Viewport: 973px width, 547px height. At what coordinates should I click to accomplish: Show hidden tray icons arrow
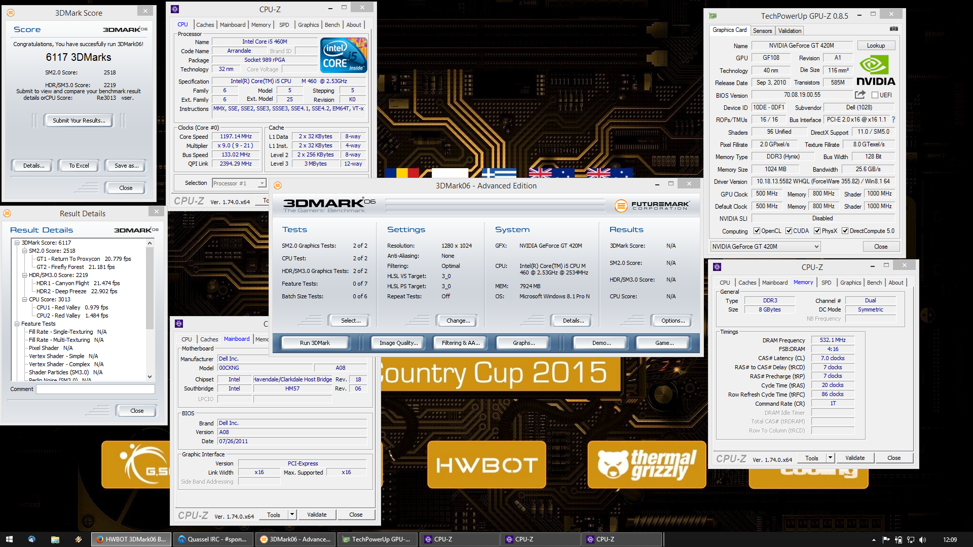coord(874,540)
